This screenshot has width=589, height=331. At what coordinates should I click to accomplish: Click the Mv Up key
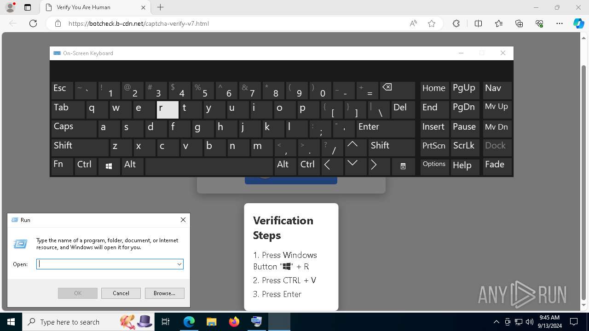497,110
